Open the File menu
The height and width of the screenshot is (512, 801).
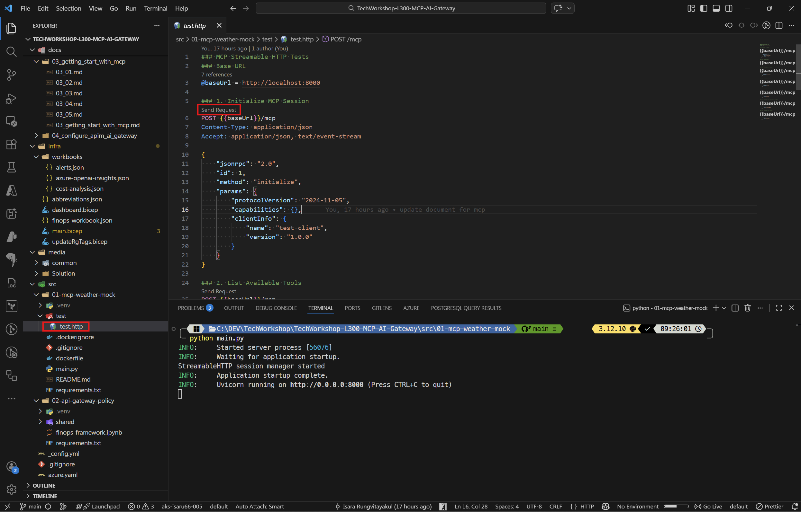25,8
